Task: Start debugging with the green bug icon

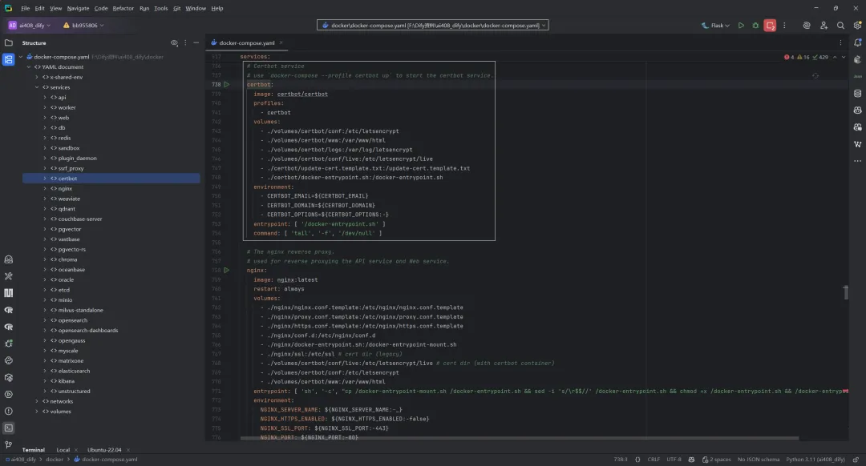Action: 755,26
